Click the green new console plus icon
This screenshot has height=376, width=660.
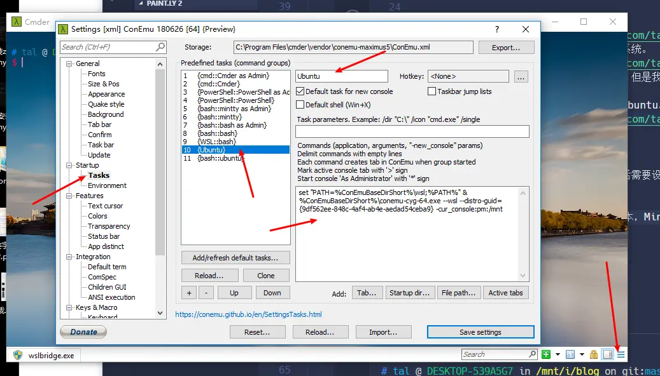[546, 354]
